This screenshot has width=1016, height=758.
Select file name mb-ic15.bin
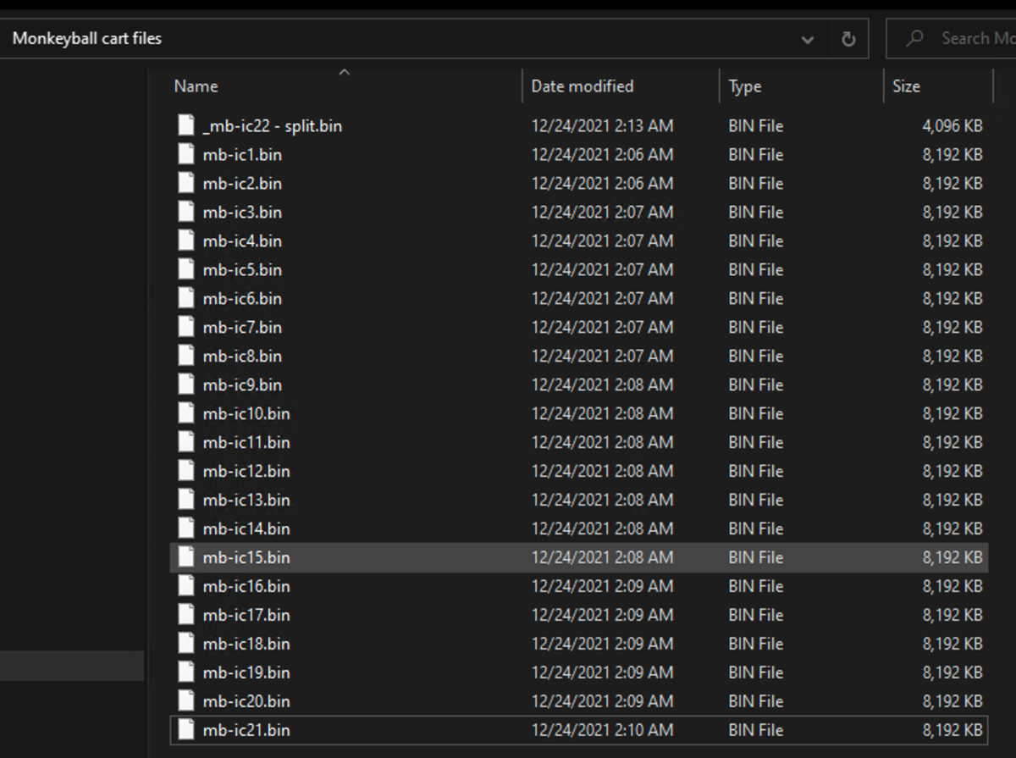[x=246, y=558]
